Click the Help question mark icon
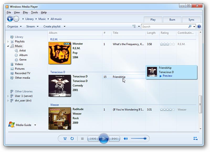 point(200,26)
